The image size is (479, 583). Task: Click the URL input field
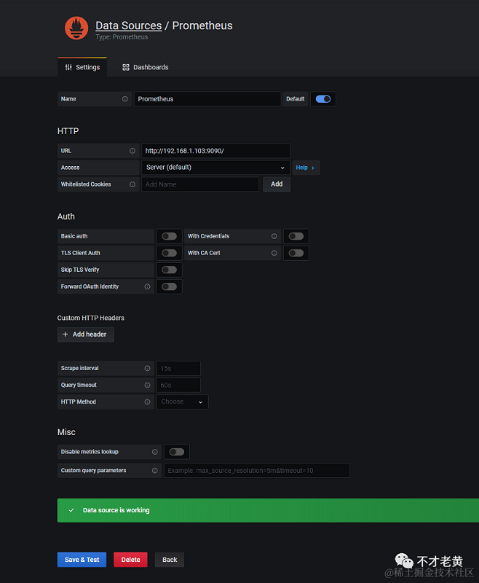(215, 151)
